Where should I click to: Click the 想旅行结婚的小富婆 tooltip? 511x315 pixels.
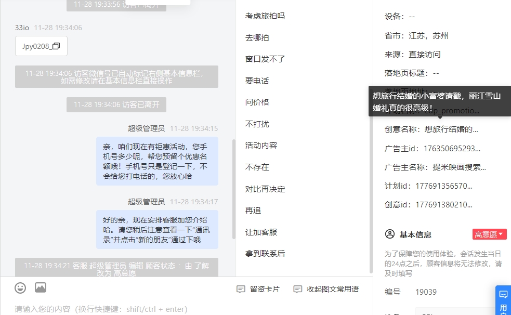tap(440, 101)
